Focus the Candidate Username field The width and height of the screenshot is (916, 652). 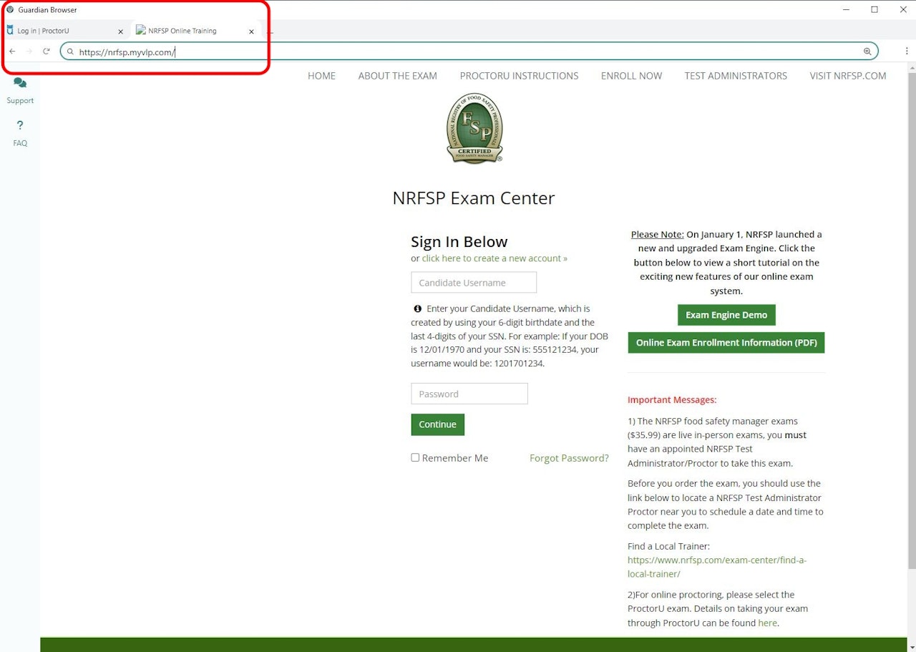point(474,283)
